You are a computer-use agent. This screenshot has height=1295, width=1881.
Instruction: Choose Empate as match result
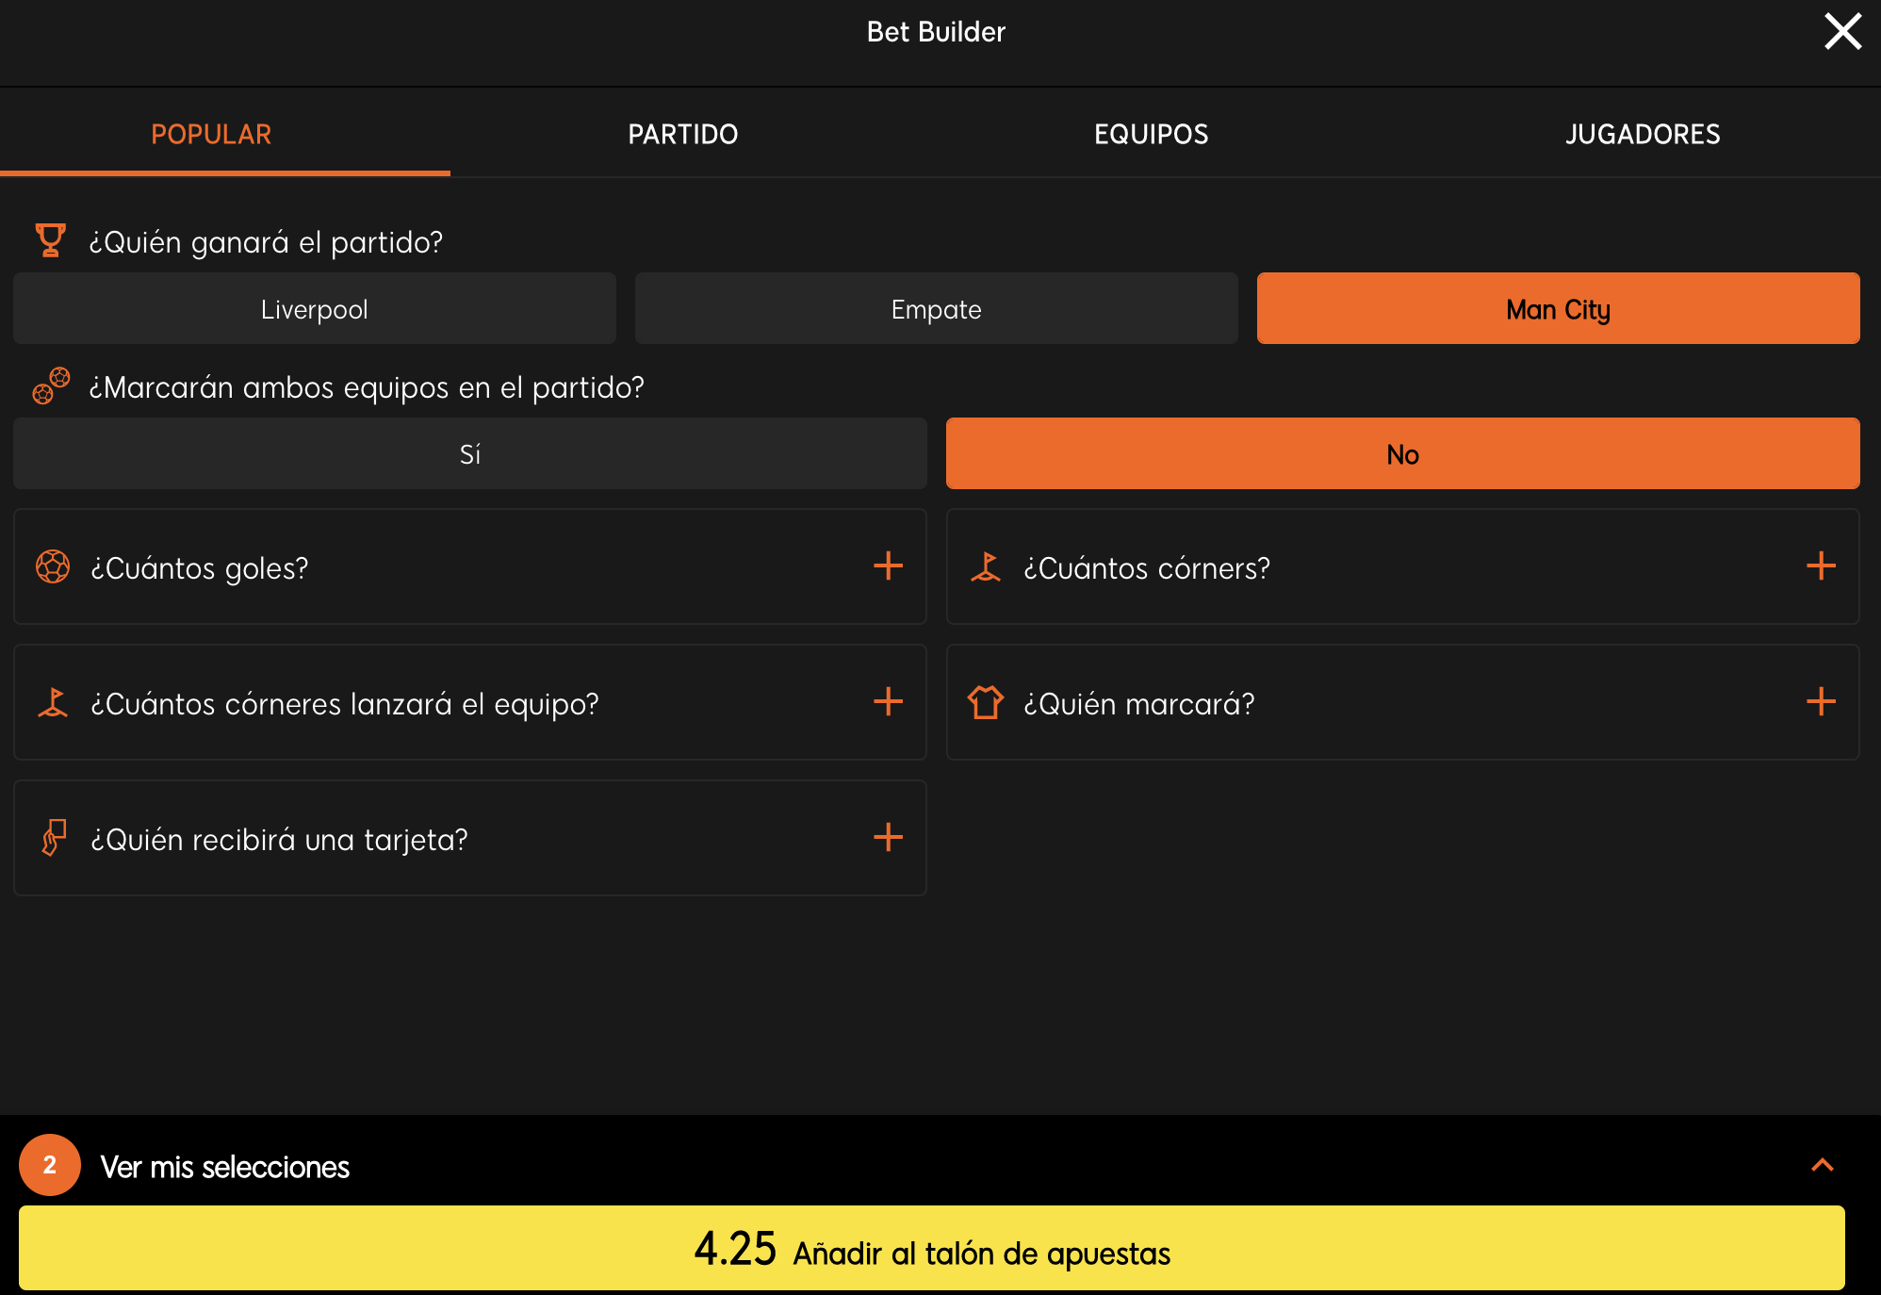(936, 309)
